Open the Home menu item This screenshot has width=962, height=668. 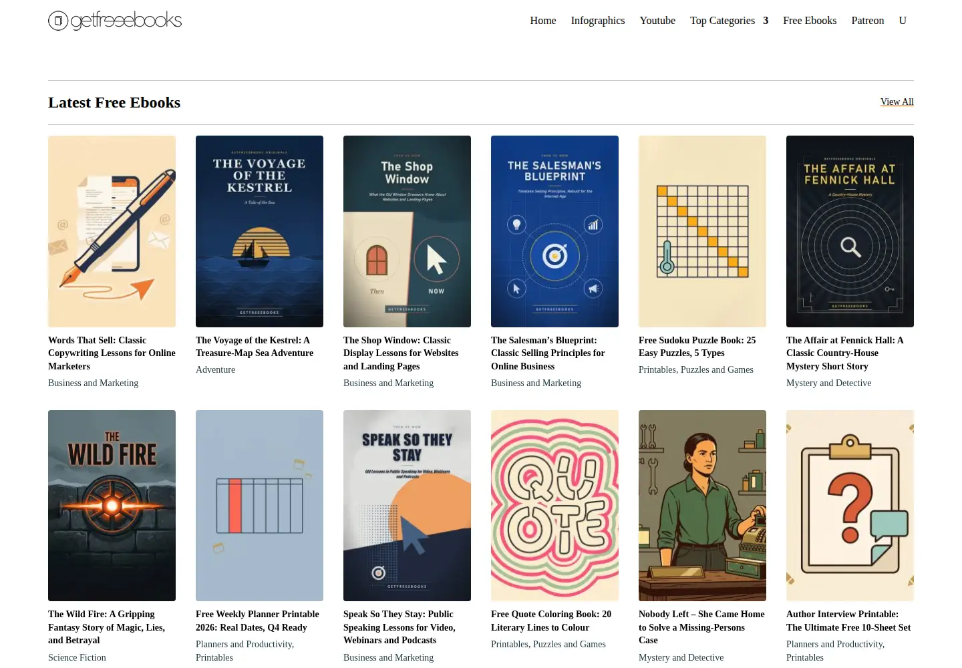(543, 21)
